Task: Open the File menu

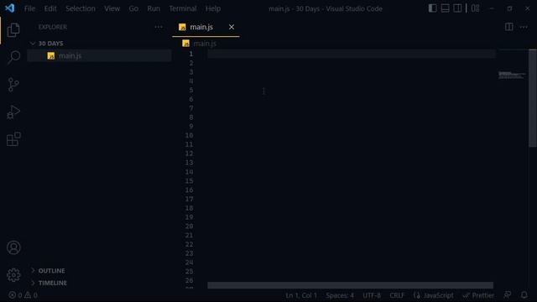Action: click(29, 8)
